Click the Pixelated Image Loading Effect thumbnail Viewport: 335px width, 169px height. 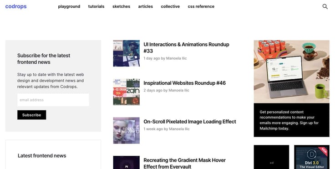click(126, 130)
